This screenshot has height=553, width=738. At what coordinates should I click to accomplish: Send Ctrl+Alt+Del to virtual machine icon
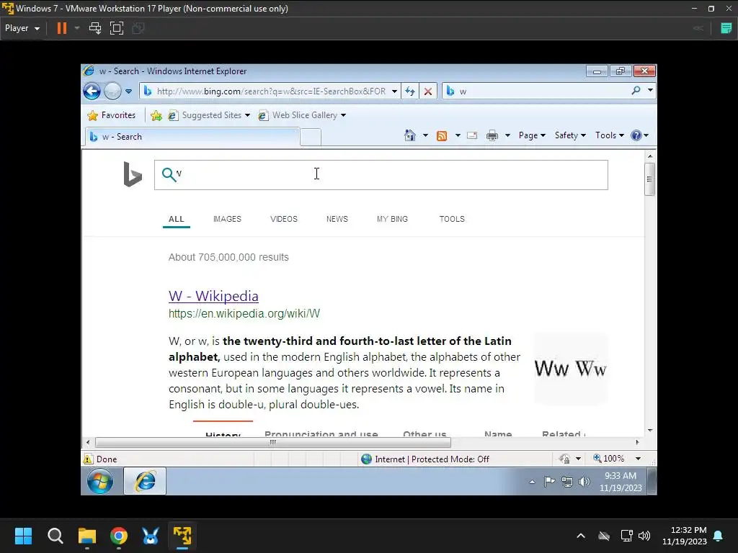click(95, 28)
